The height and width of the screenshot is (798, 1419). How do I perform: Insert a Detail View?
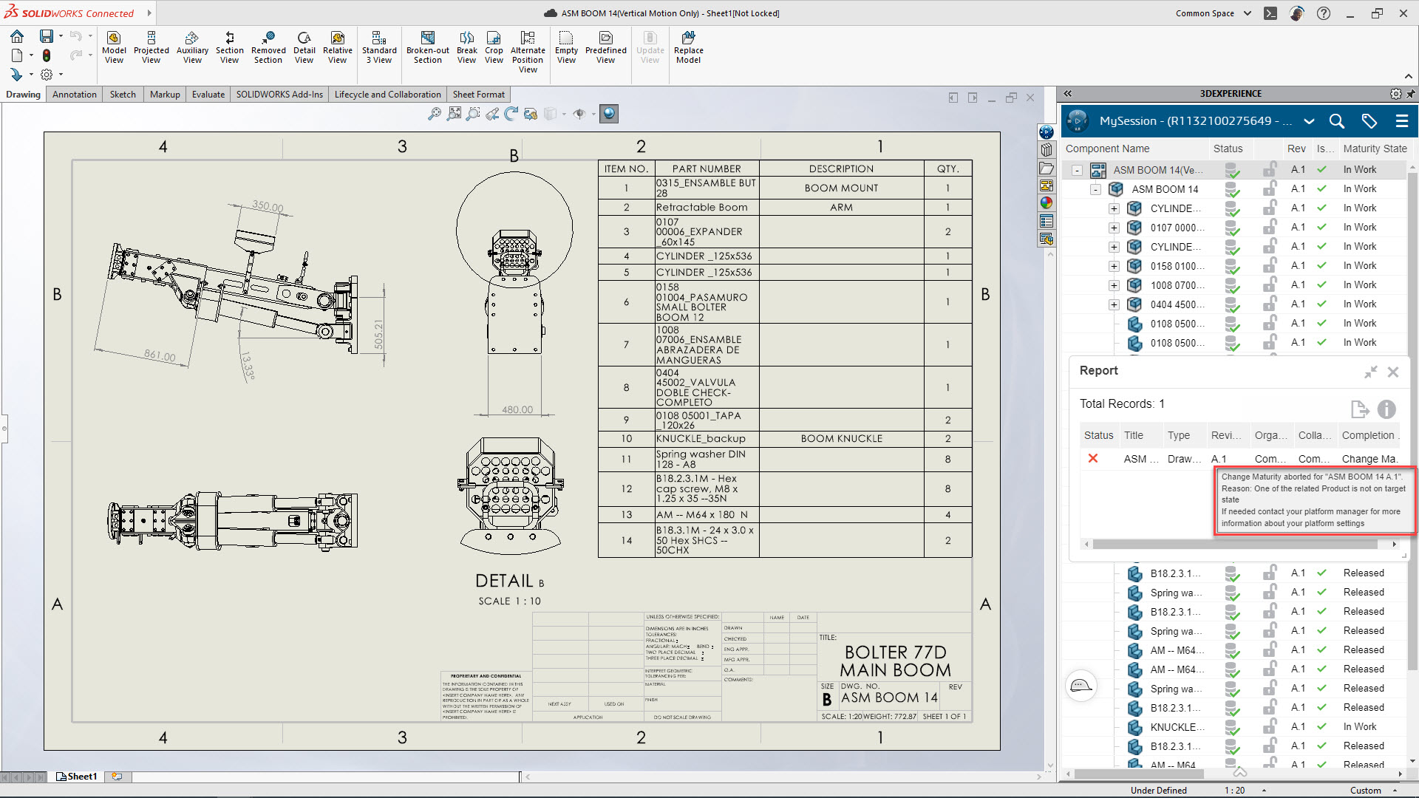(x=304, y=47)
